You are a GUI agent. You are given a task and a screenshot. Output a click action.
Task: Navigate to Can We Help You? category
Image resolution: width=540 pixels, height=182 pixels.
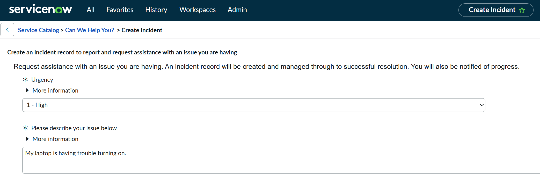[89, 30]
